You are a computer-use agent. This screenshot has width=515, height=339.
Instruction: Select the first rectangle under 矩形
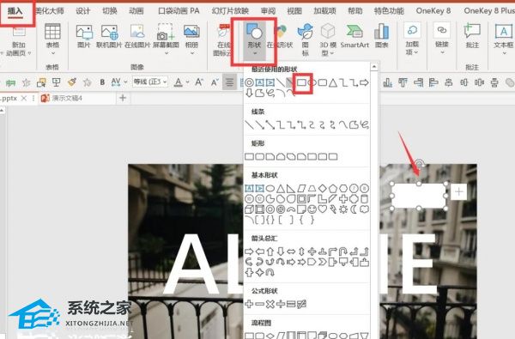pos(249,157)
